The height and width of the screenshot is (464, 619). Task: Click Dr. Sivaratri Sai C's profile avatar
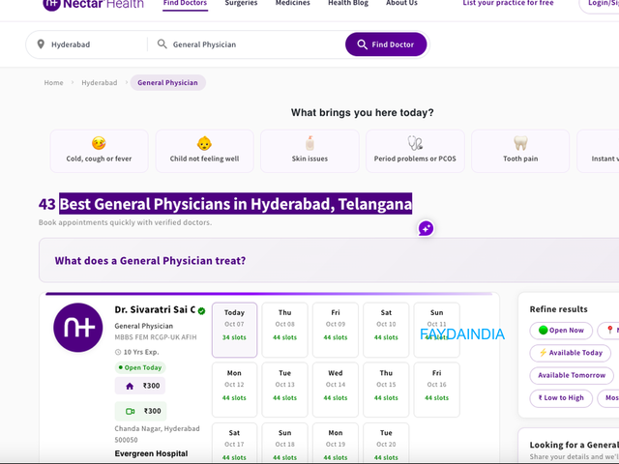click(x=78, y=328)
